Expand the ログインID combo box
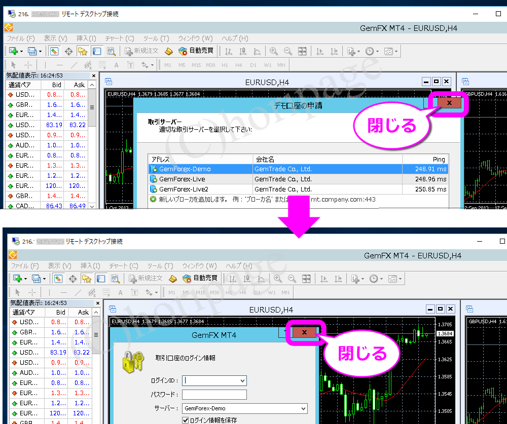507x424 pixels. coord(242,381)
